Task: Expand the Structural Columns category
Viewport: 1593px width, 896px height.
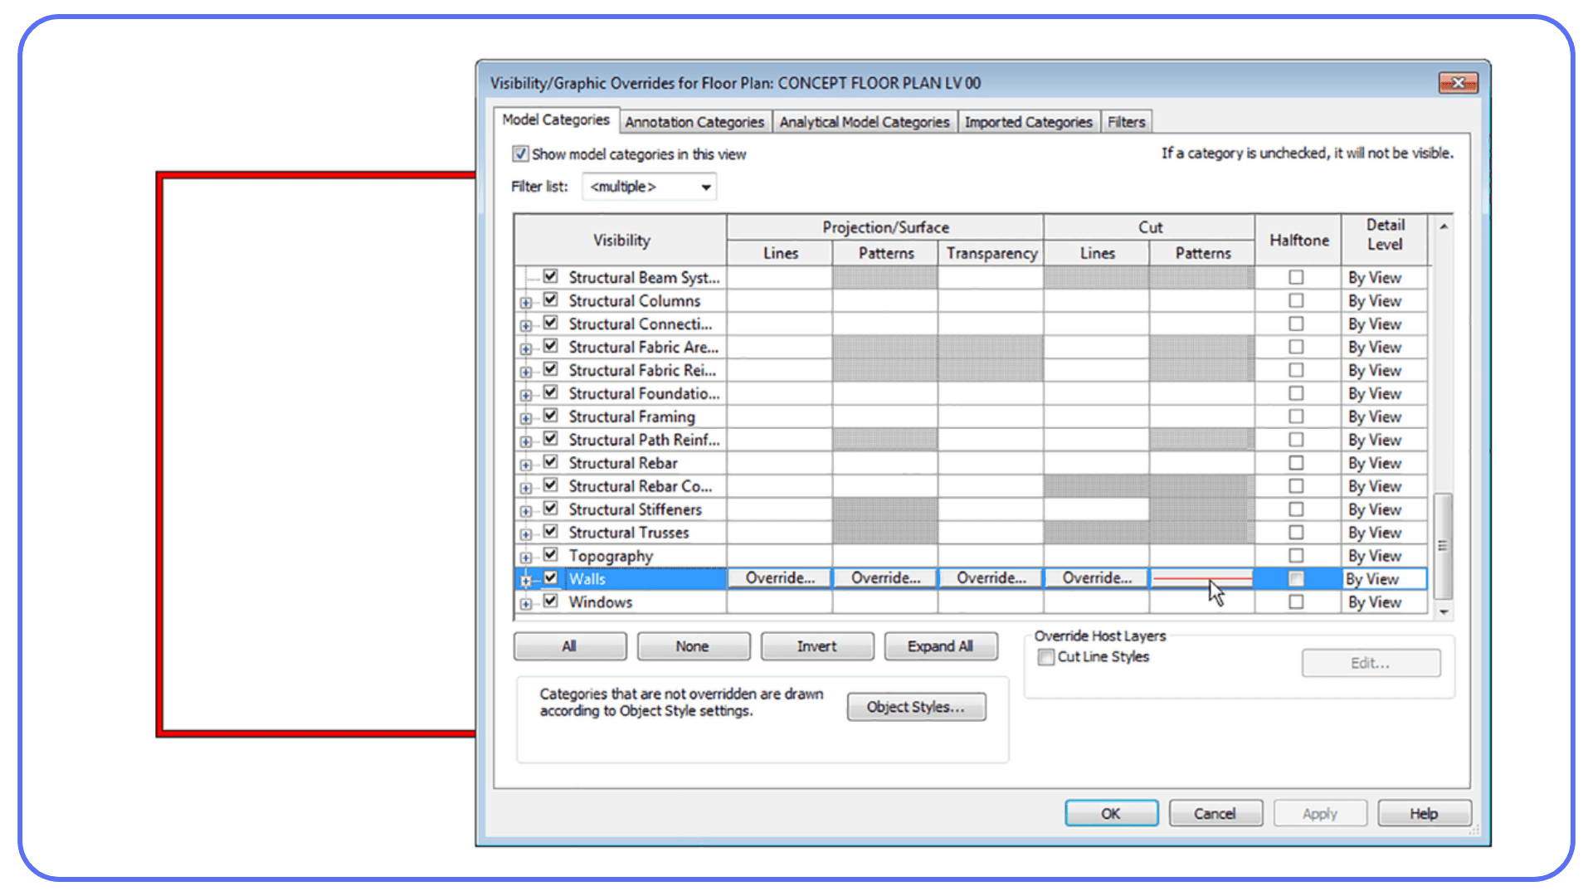Action: click(x=526, y=302)
